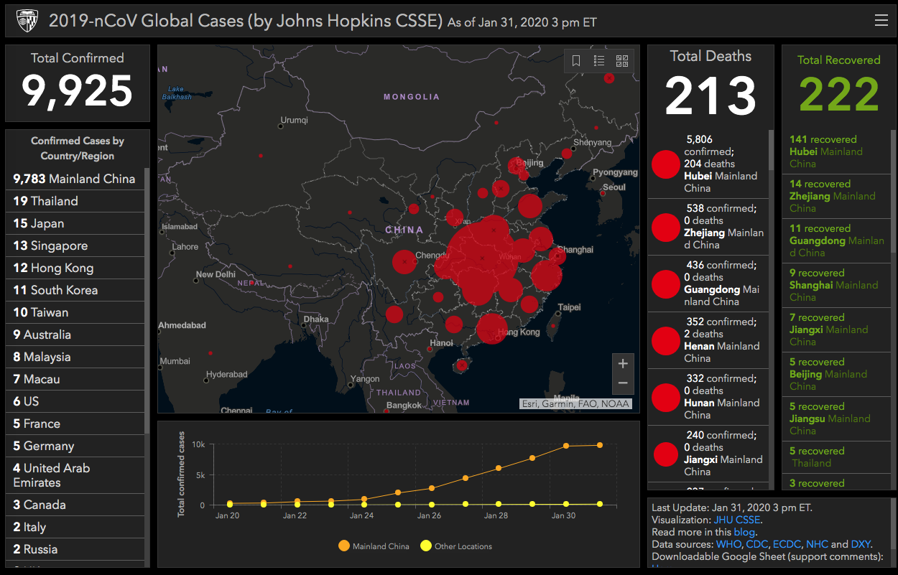This screenshot has width=898, height=575.
Task: Open the NHC data source link
Action: point(817,544)
